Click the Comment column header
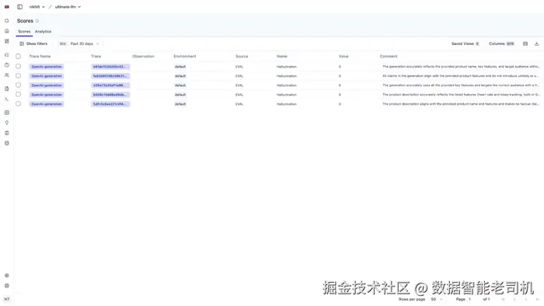544x306 pixels. 389,56
